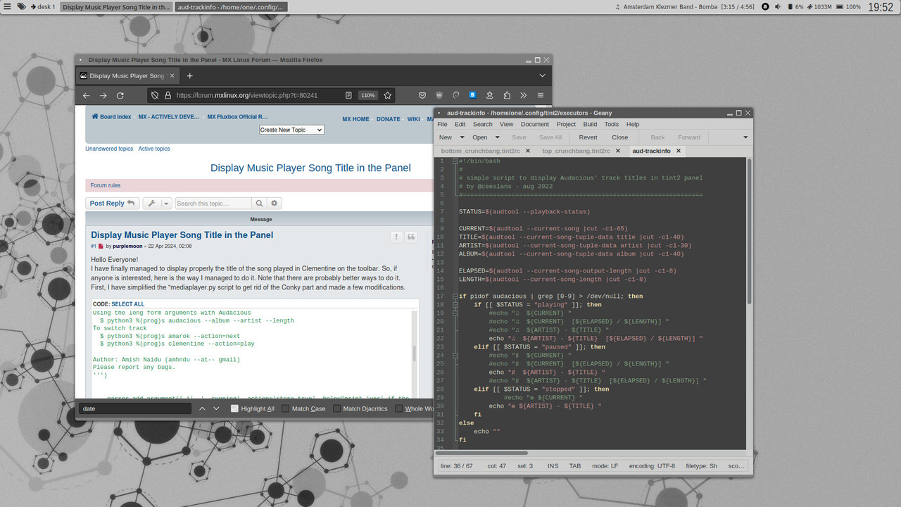Click the 100% battery indicator in panel
Viewport: 901px width, 507px height.
click(x=848, y=6)
